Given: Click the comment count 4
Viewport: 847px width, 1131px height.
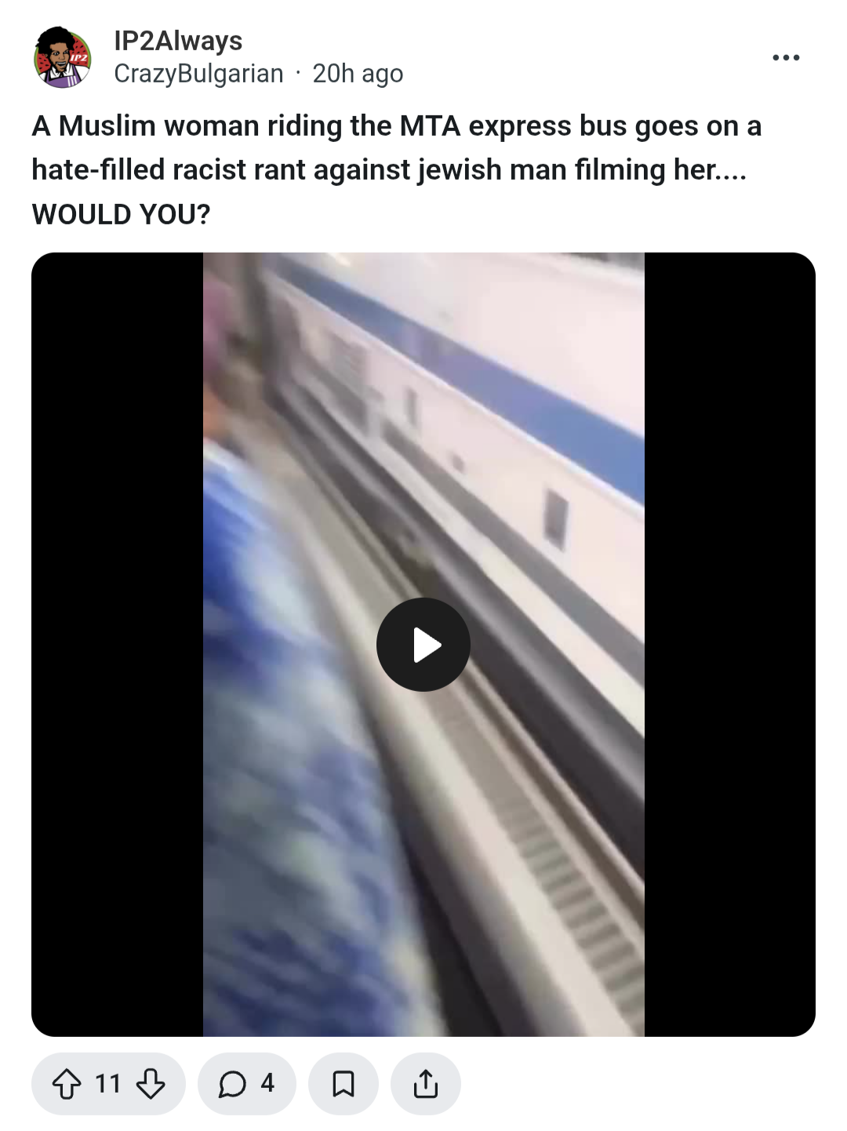Looking at the screenshot, I should click(267, 1083).
